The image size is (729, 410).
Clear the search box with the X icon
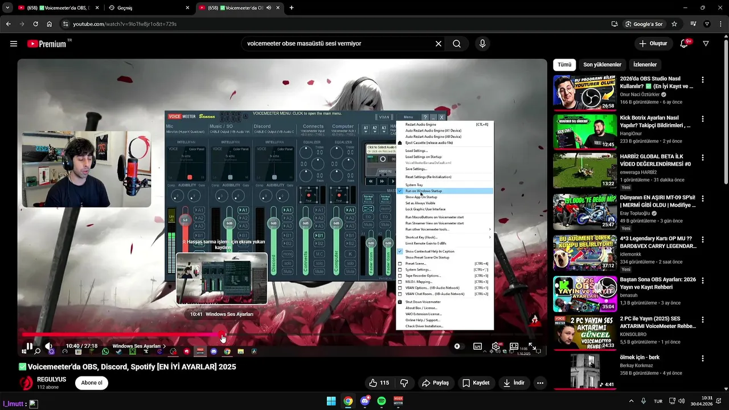tap(439, 44)
